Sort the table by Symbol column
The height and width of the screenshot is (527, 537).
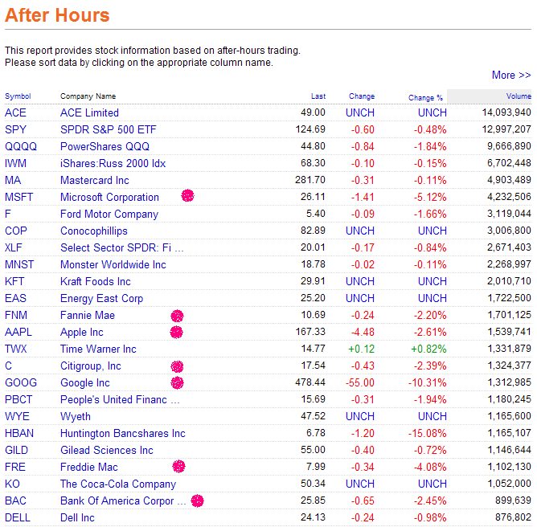coord(18,96)
